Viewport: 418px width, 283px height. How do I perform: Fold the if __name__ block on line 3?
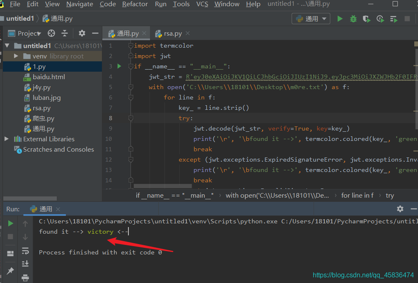click(130, 66)
